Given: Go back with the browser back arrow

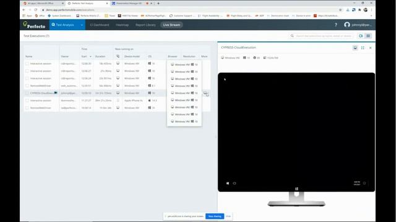Looking at the screenshot, I should point(24,10).
